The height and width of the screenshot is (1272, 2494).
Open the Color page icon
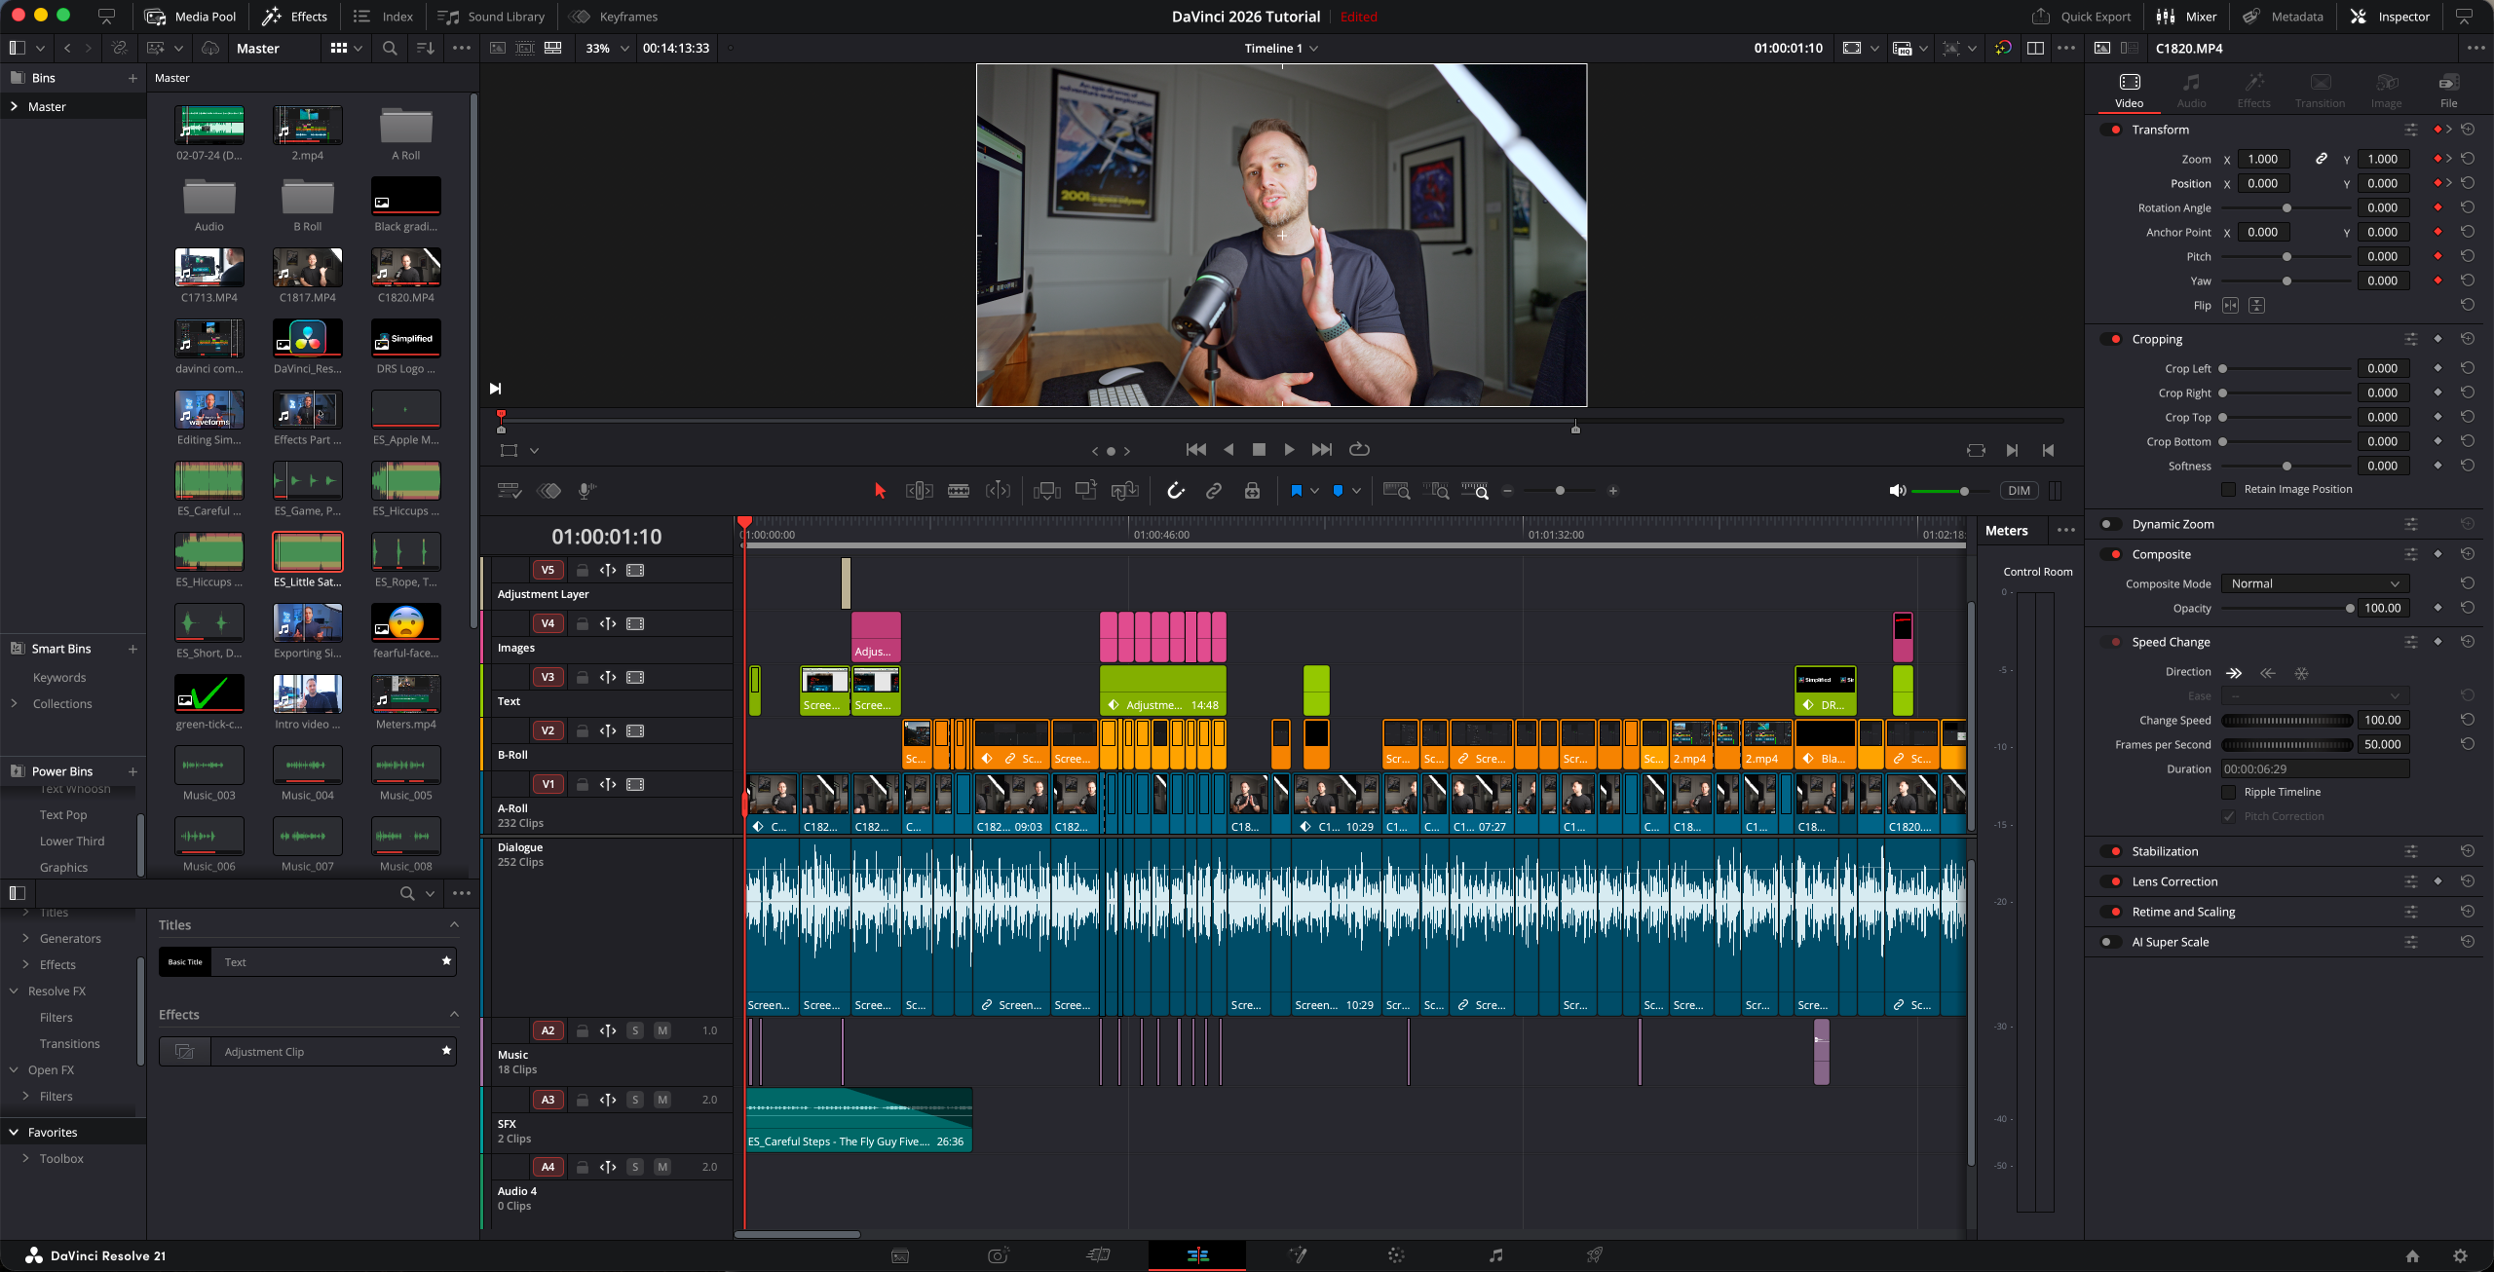pyautogui.click(x=1396, y=1255)
